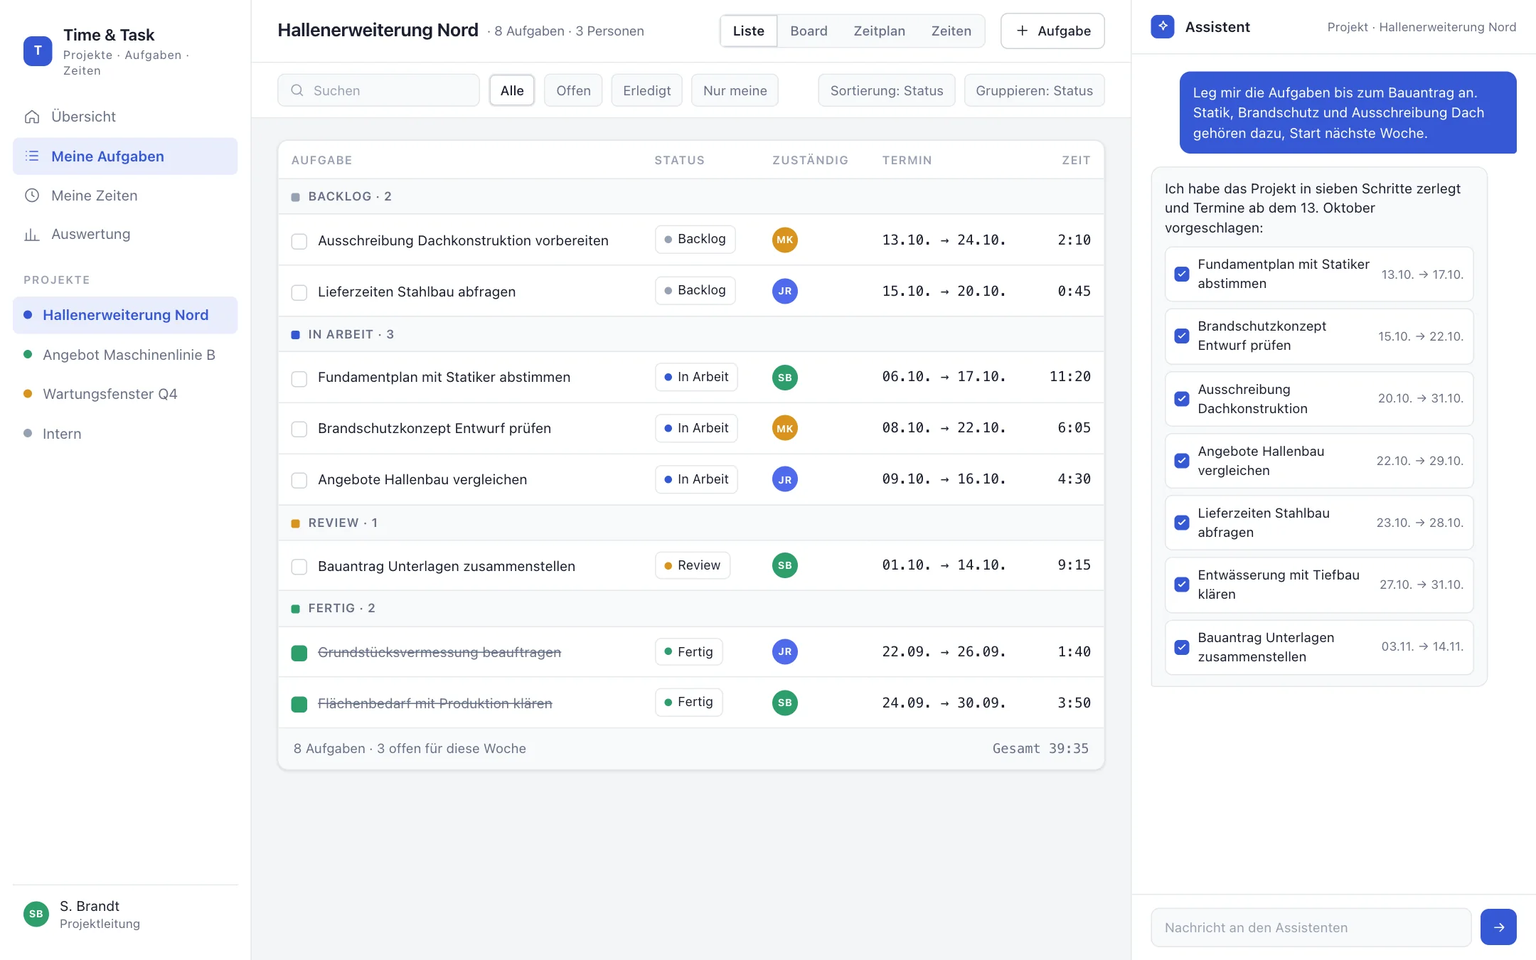Focus Nachricht an den Assistenten input
Image resolution: width=1536 pixels, height=960 pixels.
(x=1311, y=927)
